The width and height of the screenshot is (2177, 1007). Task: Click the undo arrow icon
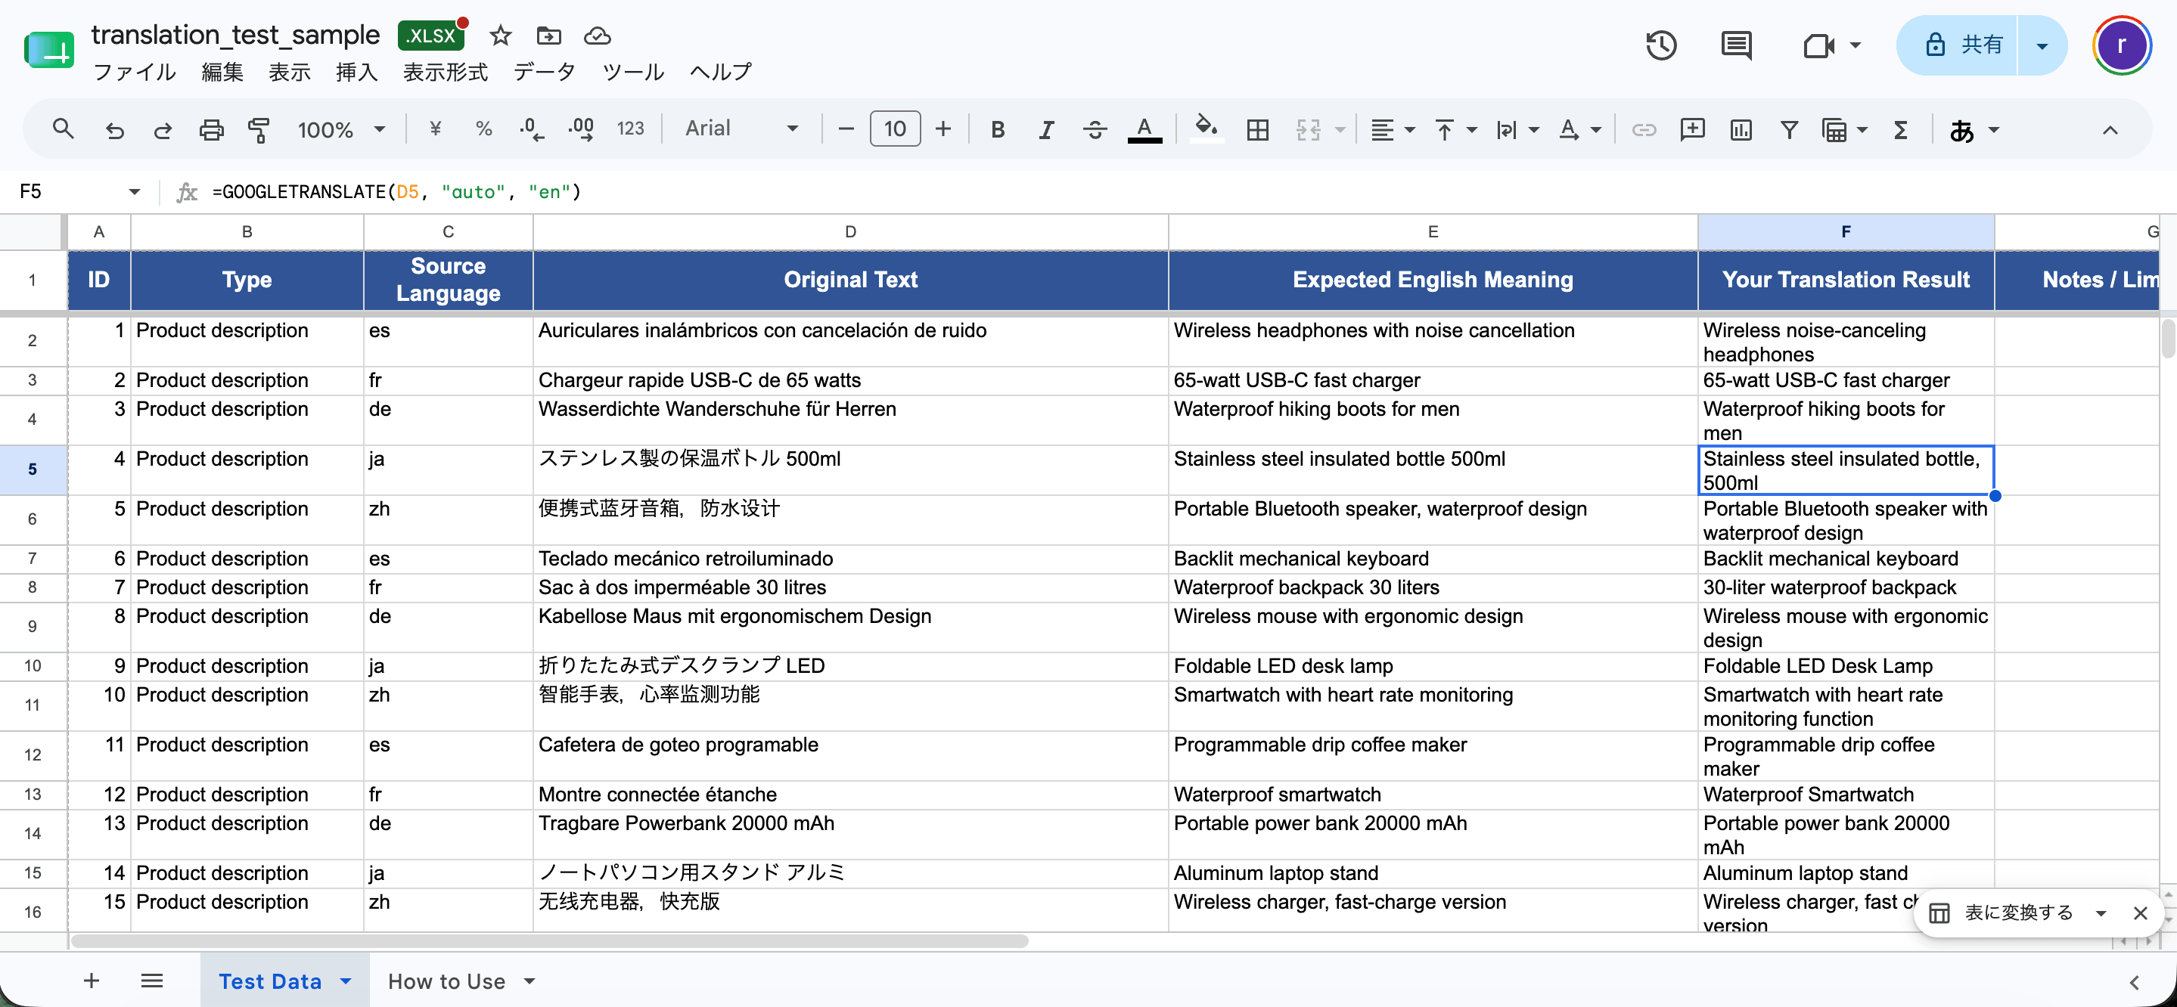[x=114, y=129]
